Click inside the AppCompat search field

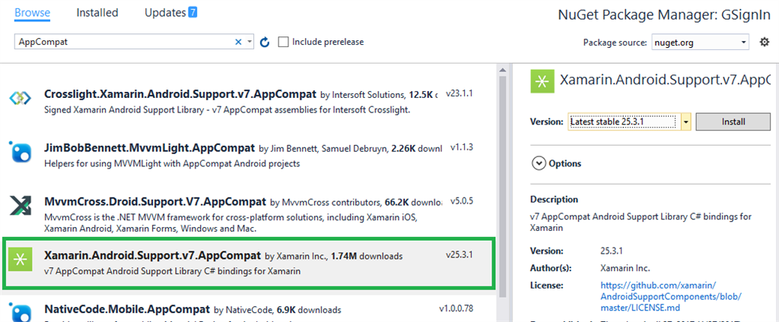122,43
